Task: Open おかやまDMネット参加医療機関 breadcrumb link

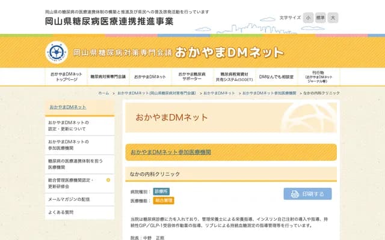Action: 269,93
